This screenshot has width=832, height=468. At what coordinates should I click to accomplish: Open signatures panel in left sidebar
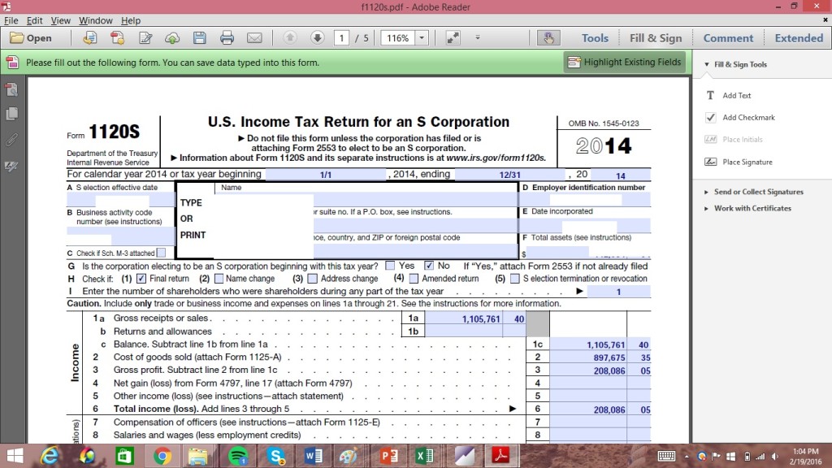coord(11,166)
